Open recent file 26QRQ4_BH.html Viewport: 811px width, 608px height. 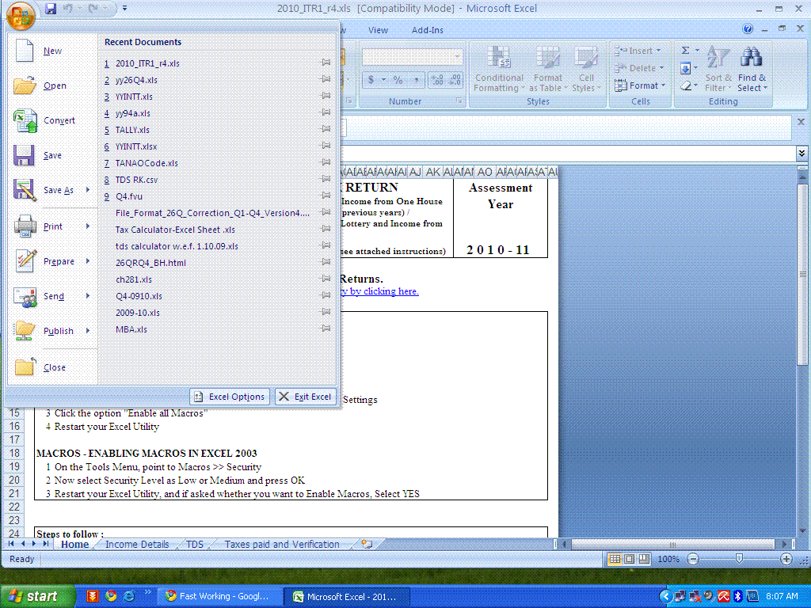click(150, 263)
